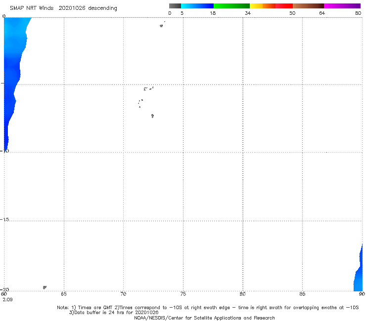Screen dimensions: 366x321
Task: Click color bar label '50'
Action: [x=292, y=13]
